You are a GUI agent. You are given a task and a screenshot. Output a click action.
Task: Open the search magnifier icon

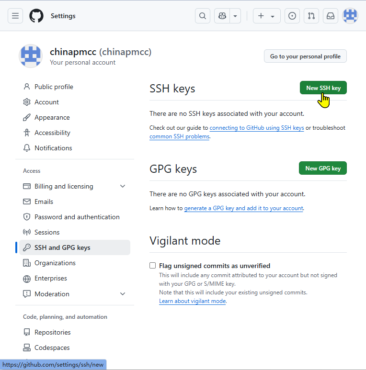203,16
